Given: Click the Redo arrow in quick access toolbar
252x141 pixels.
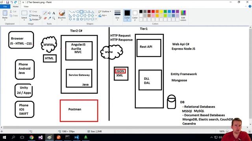Looking at the screenshot, I should (16, 2).
